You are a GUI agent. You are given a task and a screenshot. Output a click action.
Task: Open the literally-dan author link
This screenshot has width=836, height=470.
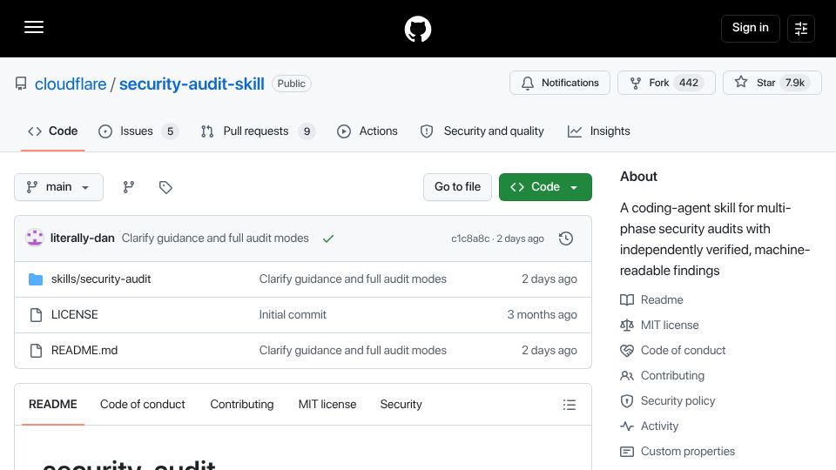pyautogui.click(x=82, y=238)
